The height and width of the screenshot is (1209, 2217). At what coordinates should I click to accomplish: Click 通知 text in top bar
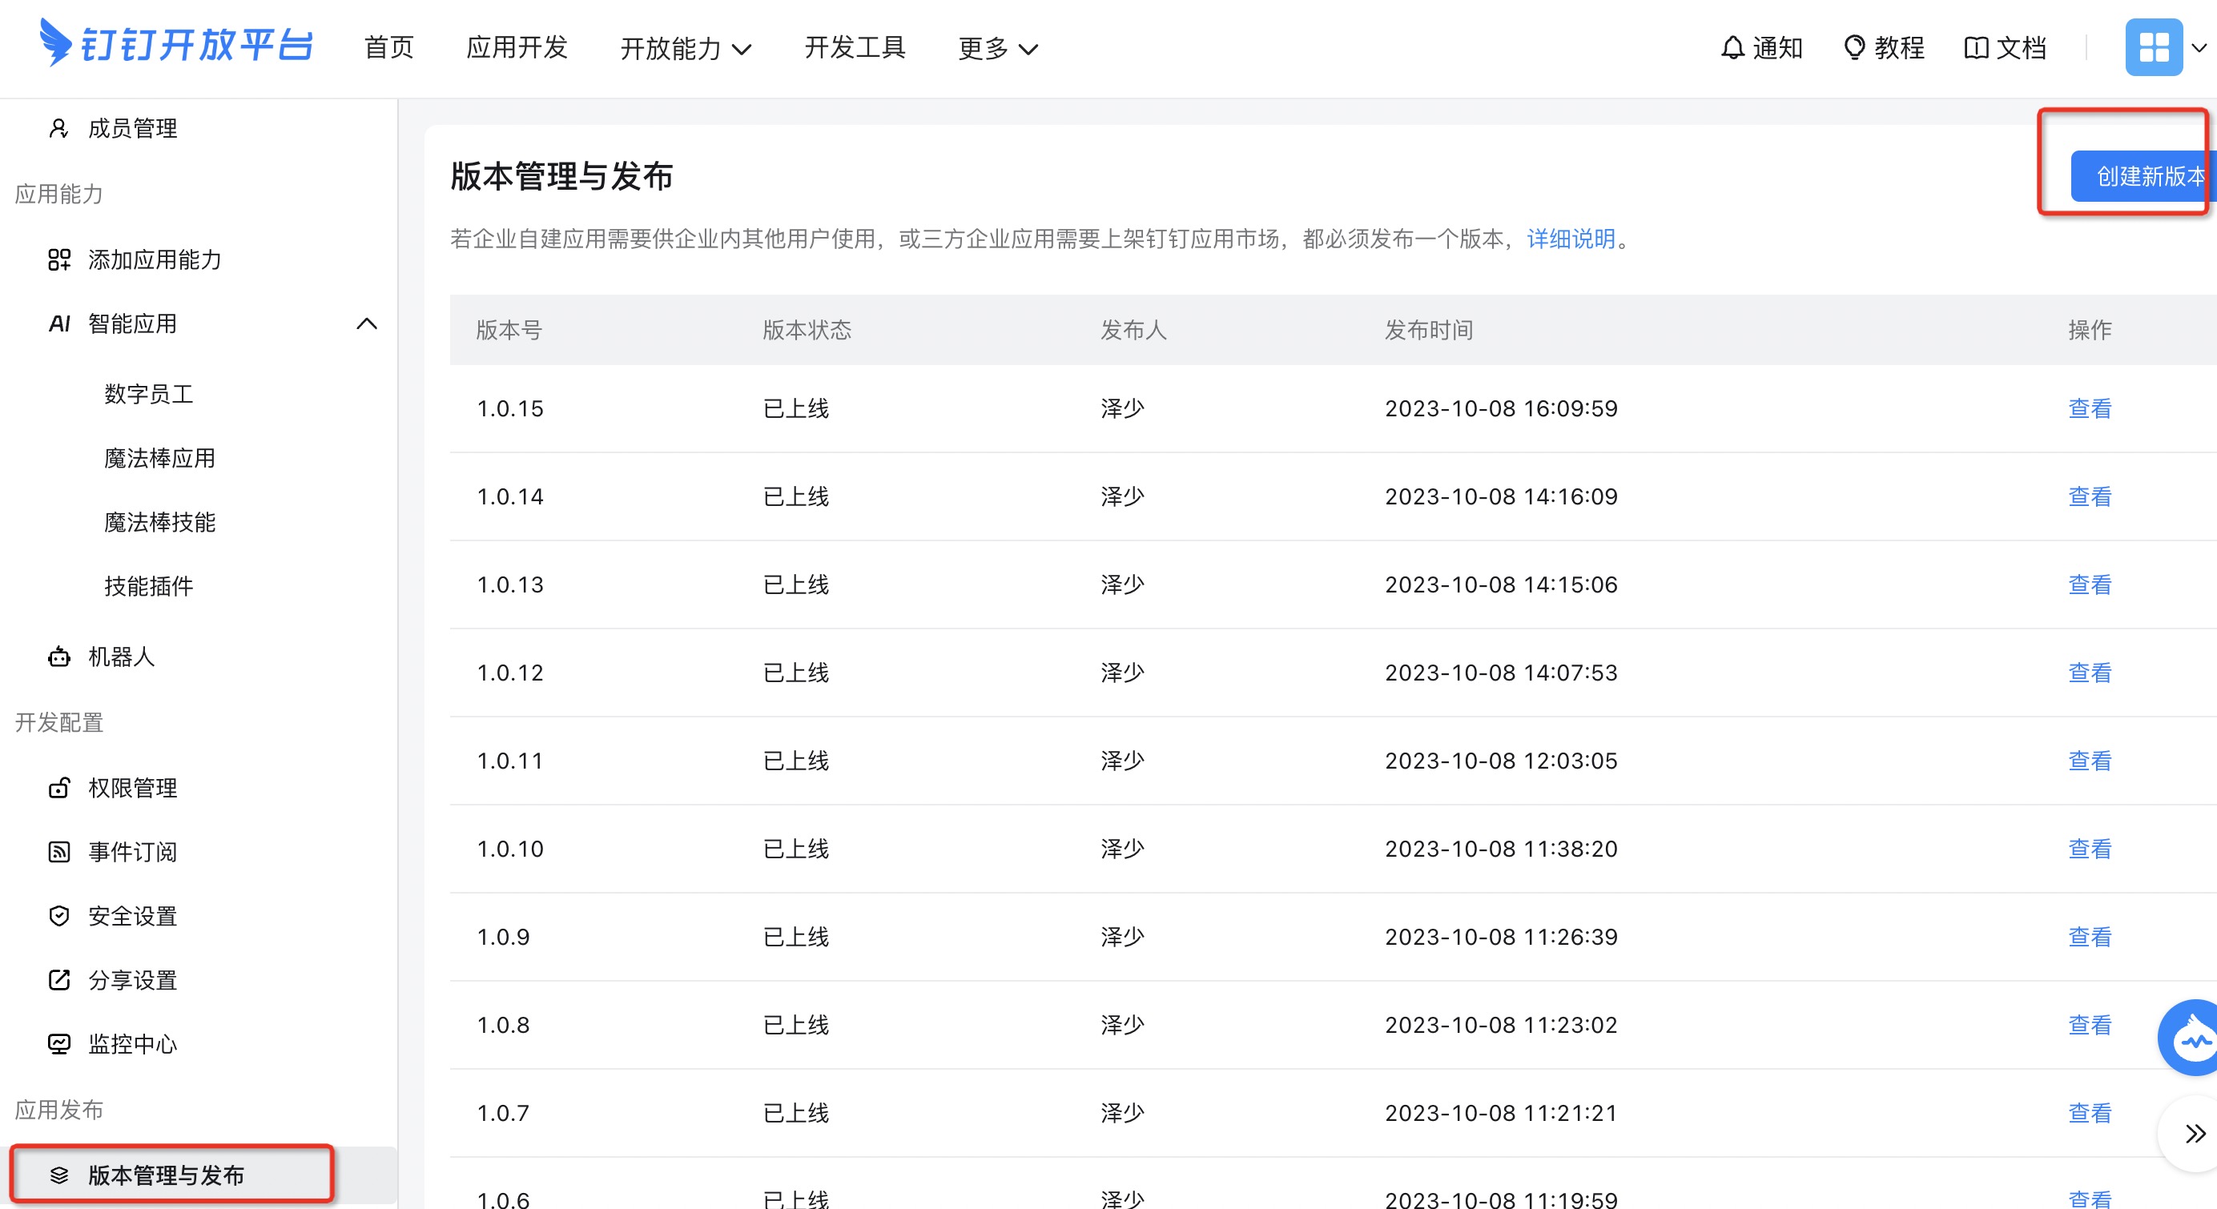tap(1777, 47)
